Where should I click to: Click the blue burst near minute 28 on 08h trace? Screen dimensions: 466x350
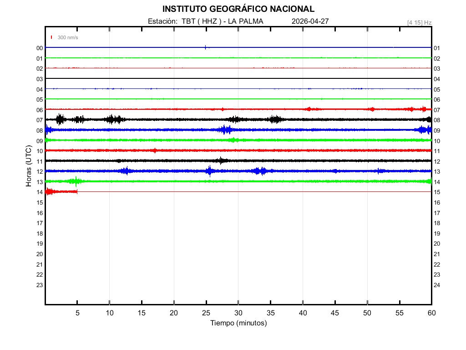tap(224, 130)
